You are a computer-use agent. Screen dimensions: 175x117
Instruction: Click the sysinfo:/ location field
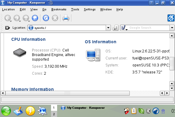[67, 28]
